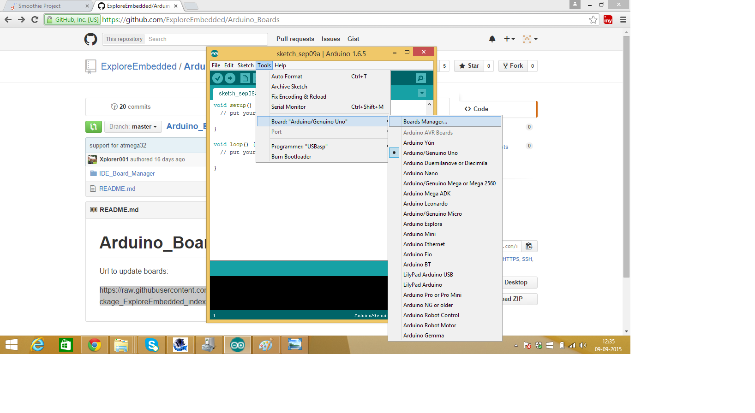
Task: Open Arduino Help menu
Action: pyautogui.click(x=280, y=65)
